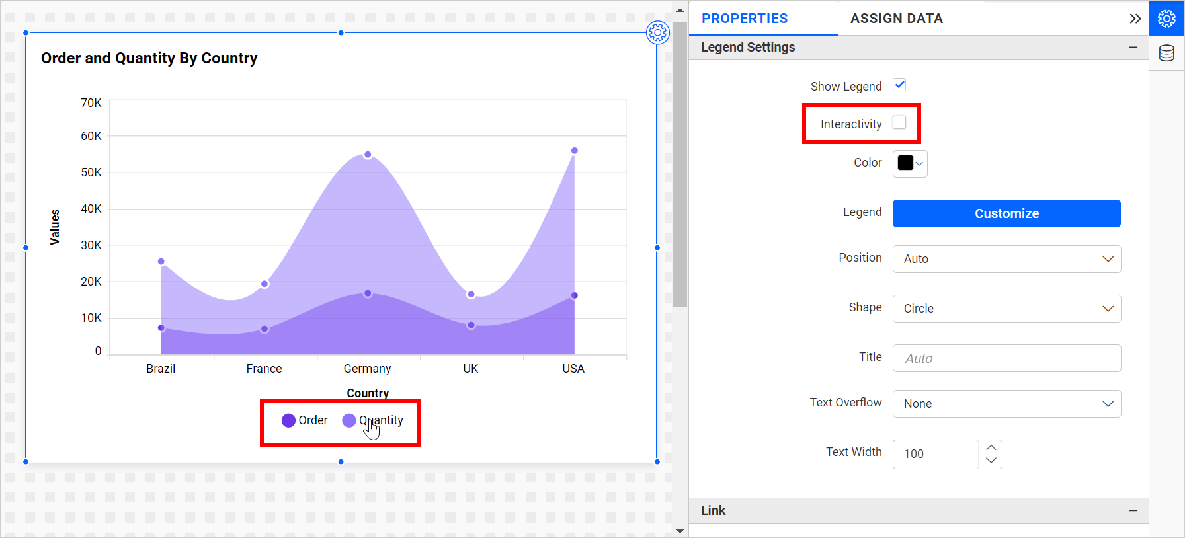Enable the Interactivity checkbox
The height and width of the screenshot is (538, 1185).
tap(899, 123)
